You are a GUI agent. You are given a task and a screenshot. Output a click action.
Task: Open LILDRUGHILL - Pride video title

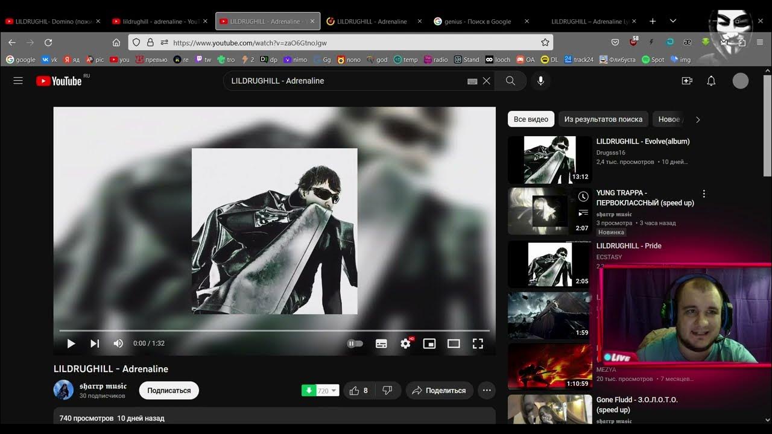pos(629,246)
